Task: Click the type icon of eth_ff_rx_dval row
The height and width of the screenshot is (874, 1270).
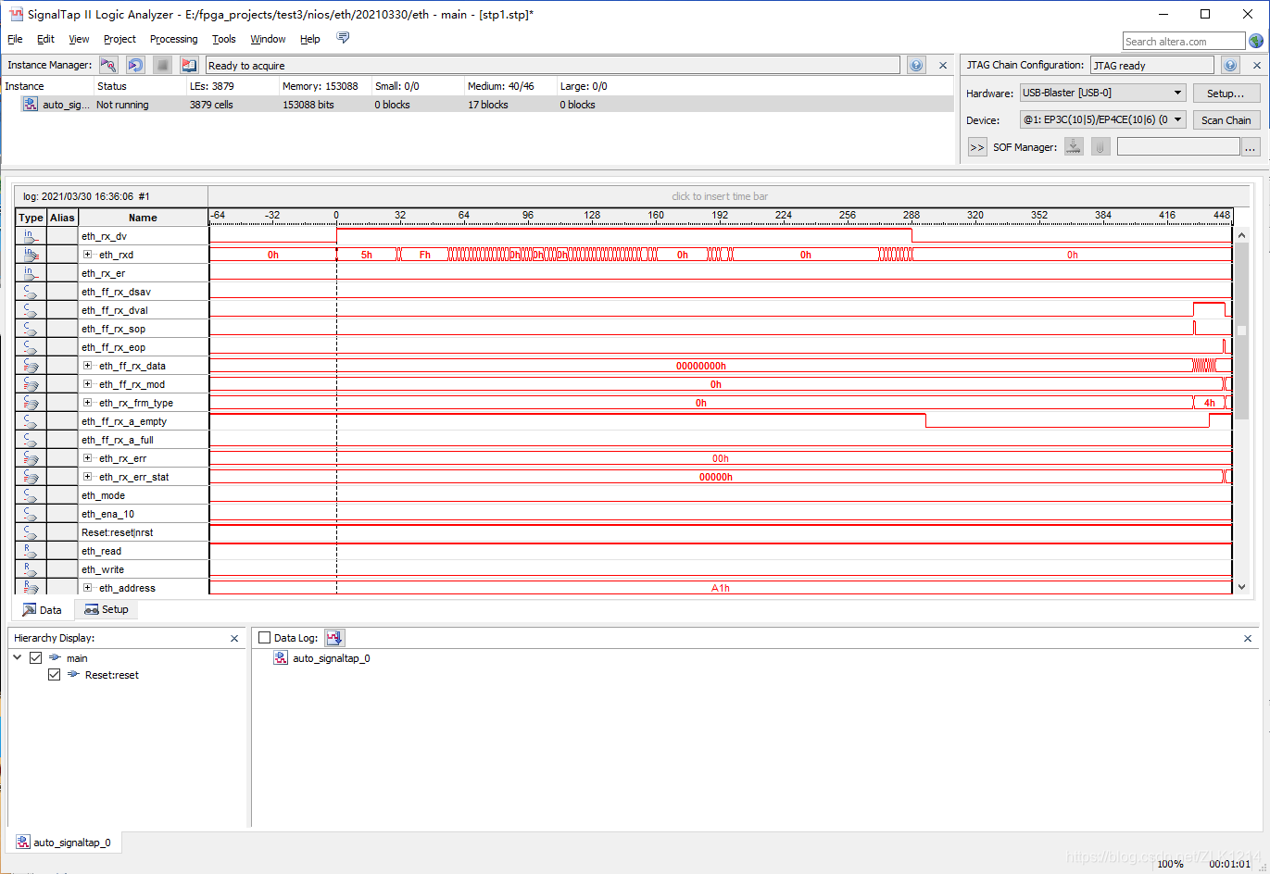Action: coord(31,310)
